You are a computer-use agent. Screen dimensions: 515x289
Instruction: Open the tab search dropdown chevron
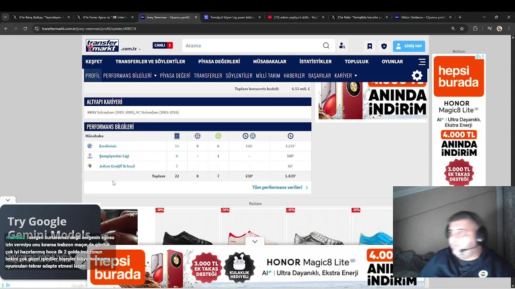click(x=5, y=17)
